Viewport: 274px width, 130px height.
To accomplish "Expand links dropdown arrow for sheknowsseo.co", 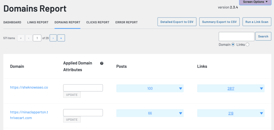I will coord(261,89).
